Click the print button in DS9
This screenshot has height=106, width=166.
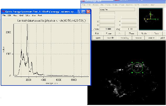pos(162,38)
